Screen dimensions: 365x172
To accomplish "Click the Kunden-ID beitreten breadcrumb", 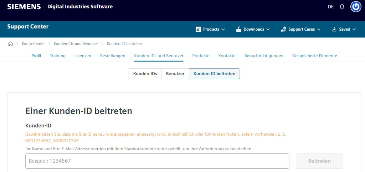I will tap(124, 44).
